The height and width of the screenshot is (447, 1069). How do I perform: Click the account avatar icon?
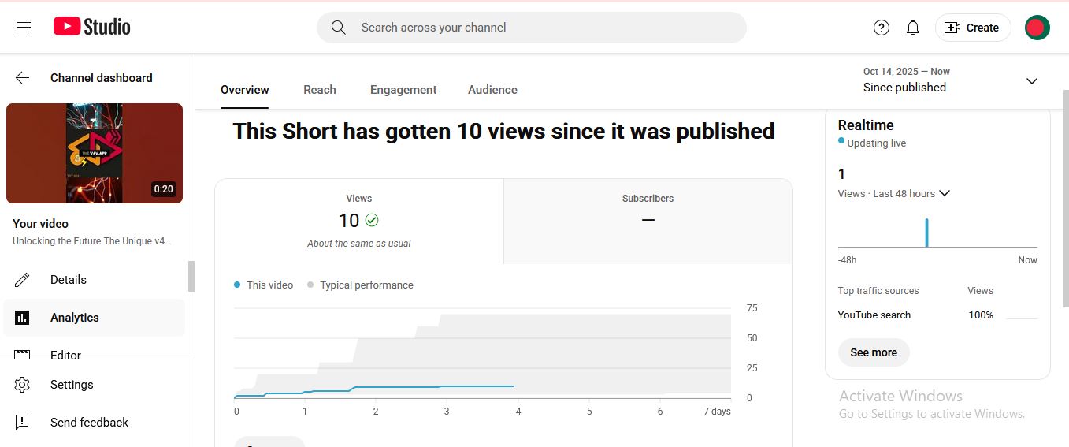pyautogui.click(x=1037, y=28)
